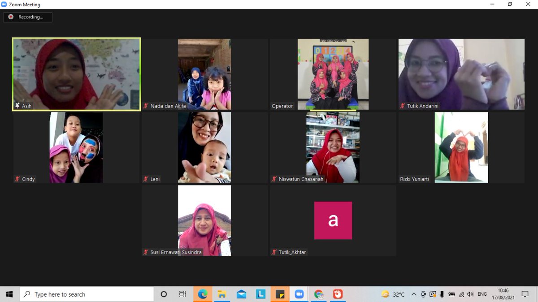Click the microphone icon in the system tray
Image resolution: width=538 pixels, height=302 pixels.
tap(442, 294)
